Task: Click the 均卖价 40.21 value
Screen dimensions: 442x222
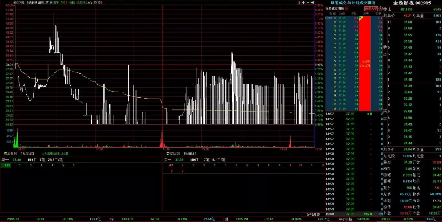Action: (408, 16)
